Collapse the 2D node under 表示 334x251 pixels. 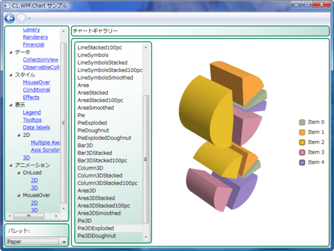coord(19,135)
